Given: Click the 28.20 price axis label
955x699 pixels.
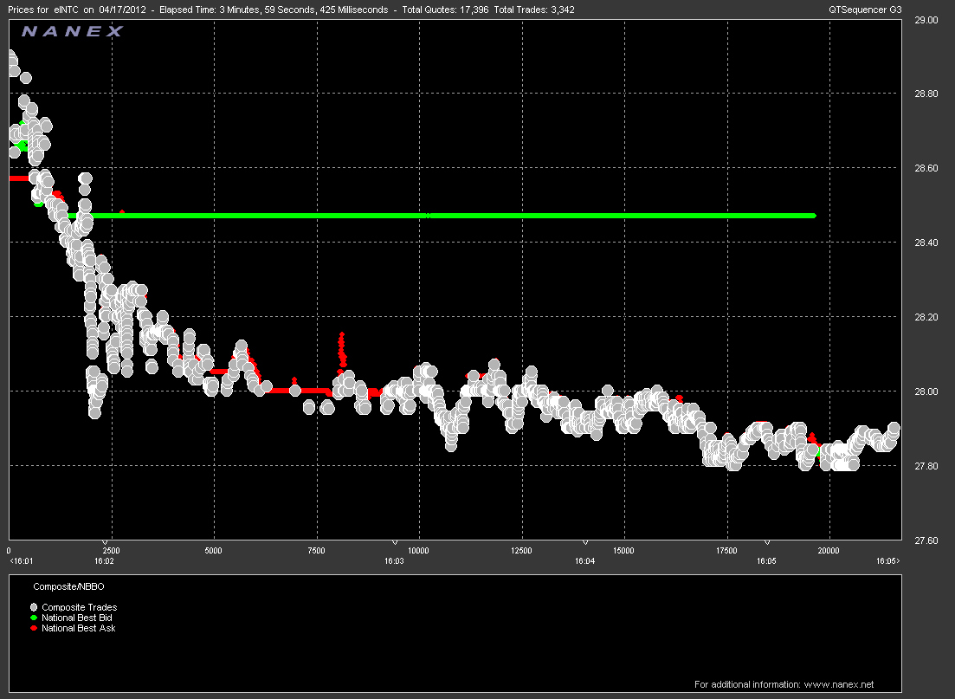Looking at the screenshot, I should pos(926,317).
